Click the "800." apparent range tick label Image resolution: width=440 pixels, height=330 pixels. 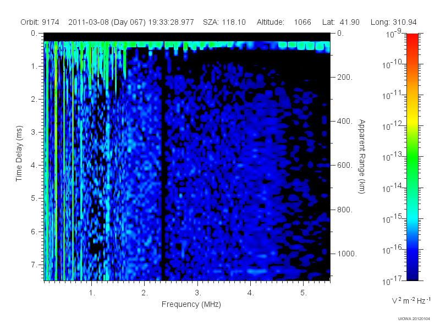coord(345,210)
